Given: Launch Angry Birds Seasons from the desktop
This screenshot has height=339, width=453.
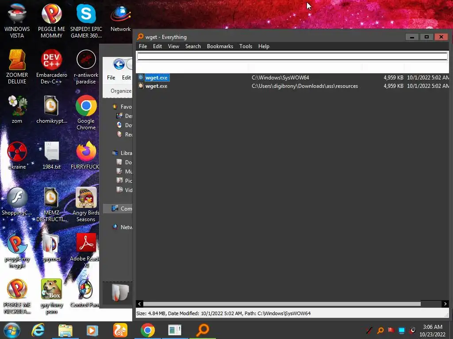Looking at the screenshot, I should click(x=86, y=204).
